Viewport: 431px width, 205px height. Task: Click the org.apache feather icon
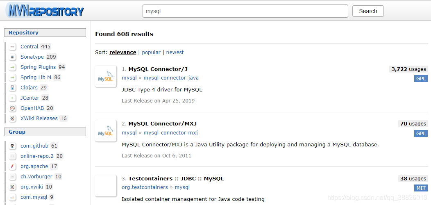point(12,166)
